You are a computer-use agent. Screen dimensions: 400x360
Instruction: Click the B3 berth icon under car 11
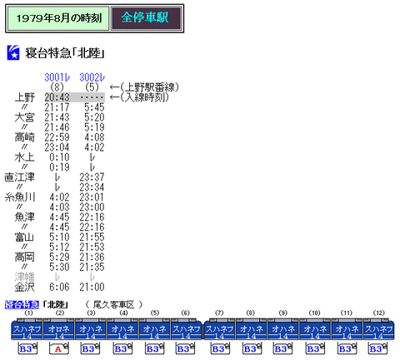point(347,348)
